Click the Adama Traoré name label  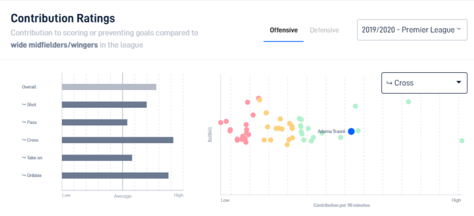point(331,131)
